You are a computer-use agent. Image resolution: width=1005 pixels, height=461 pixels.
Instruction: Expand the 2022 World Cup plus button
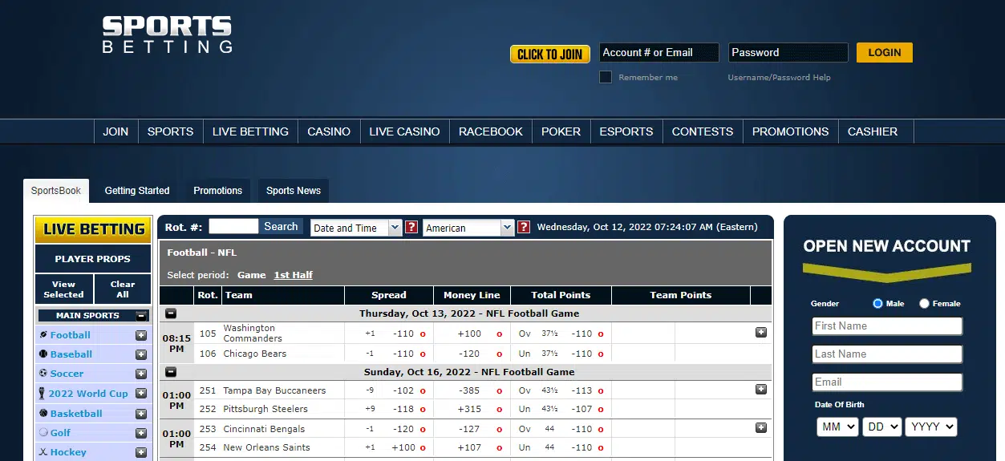coord(141,394)
